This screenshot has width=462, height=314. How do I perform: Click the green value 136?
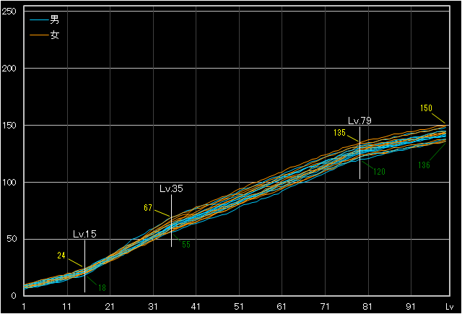coord(424,165)
